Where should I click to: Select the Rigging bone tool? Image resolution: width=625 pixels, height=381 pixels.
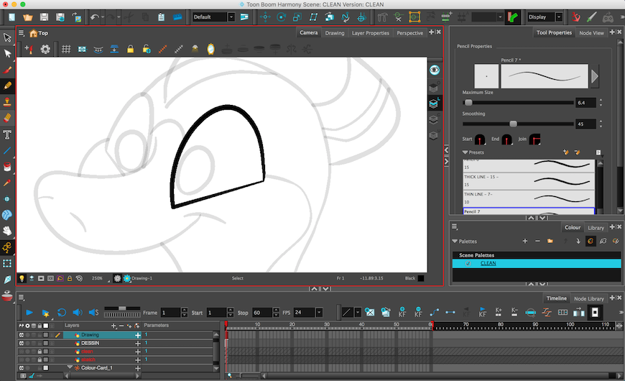[7, 247]
